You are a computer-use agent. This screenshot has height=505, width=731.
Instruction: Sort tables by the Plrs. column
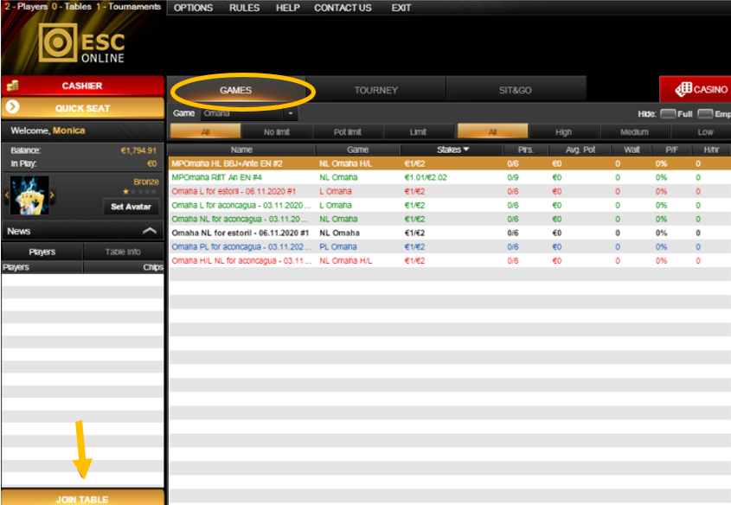click(x=525, y=150)
